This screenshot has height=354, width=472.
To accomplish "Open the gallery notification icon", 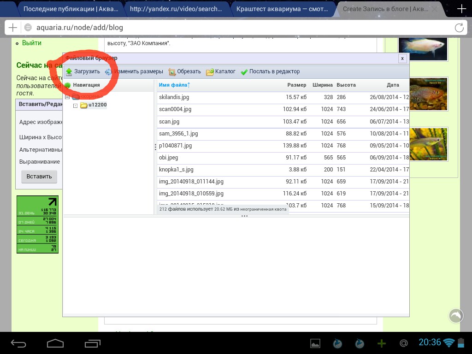I will [315, 343].
